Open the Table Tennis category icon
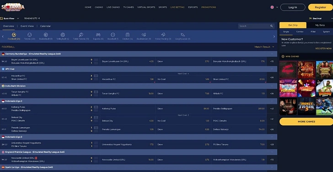The width and height of the screenshot is (333, 172). point(81,35)
